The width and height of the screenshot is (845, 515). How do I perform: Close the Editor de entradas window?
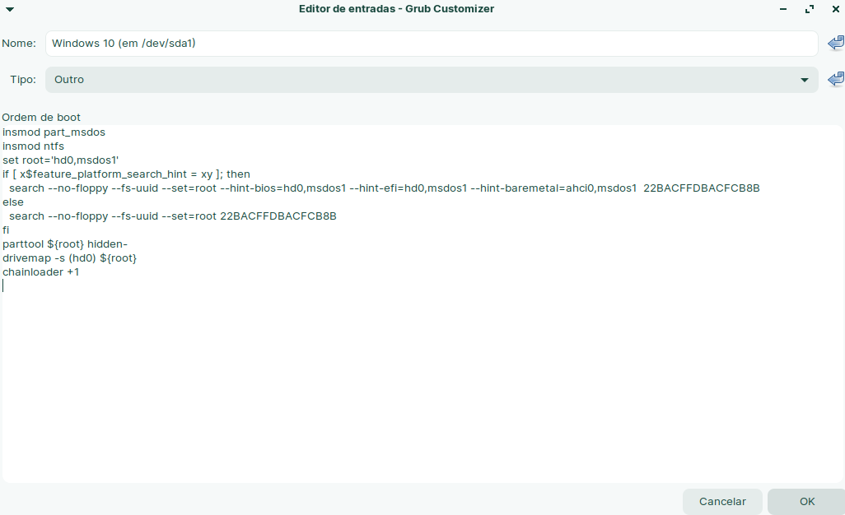coord(836,9)
